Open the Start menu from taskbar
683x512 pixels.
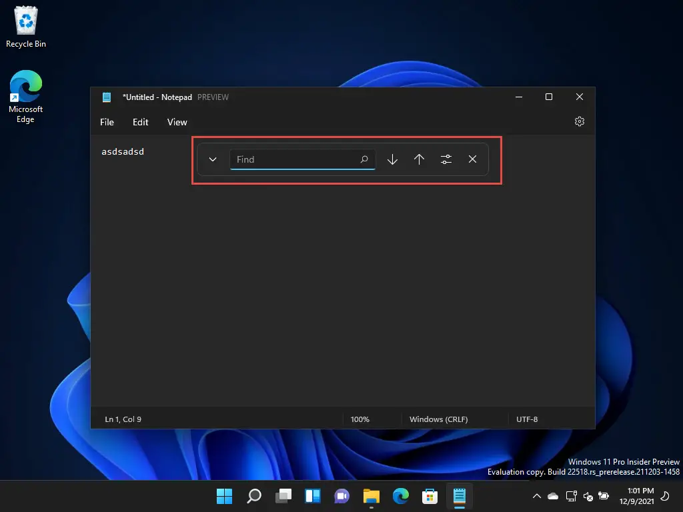tap(225, 496)
